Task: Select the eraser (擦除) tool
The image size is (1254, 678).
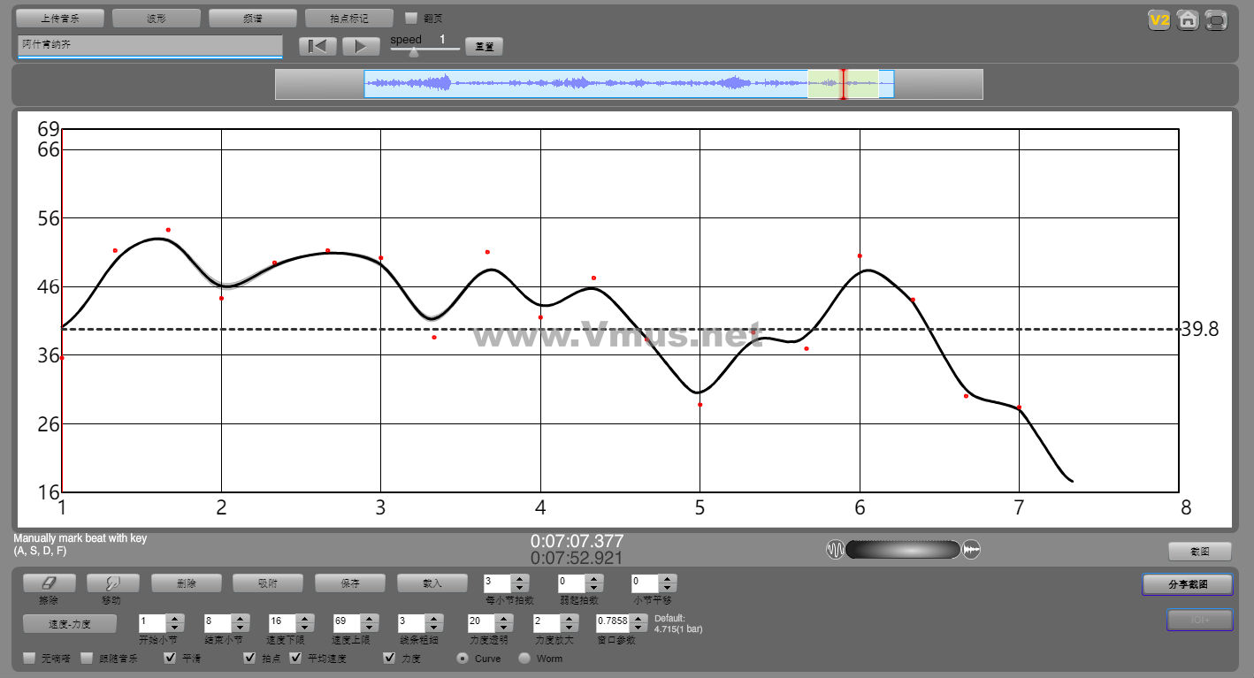Action: pos(49,583)
